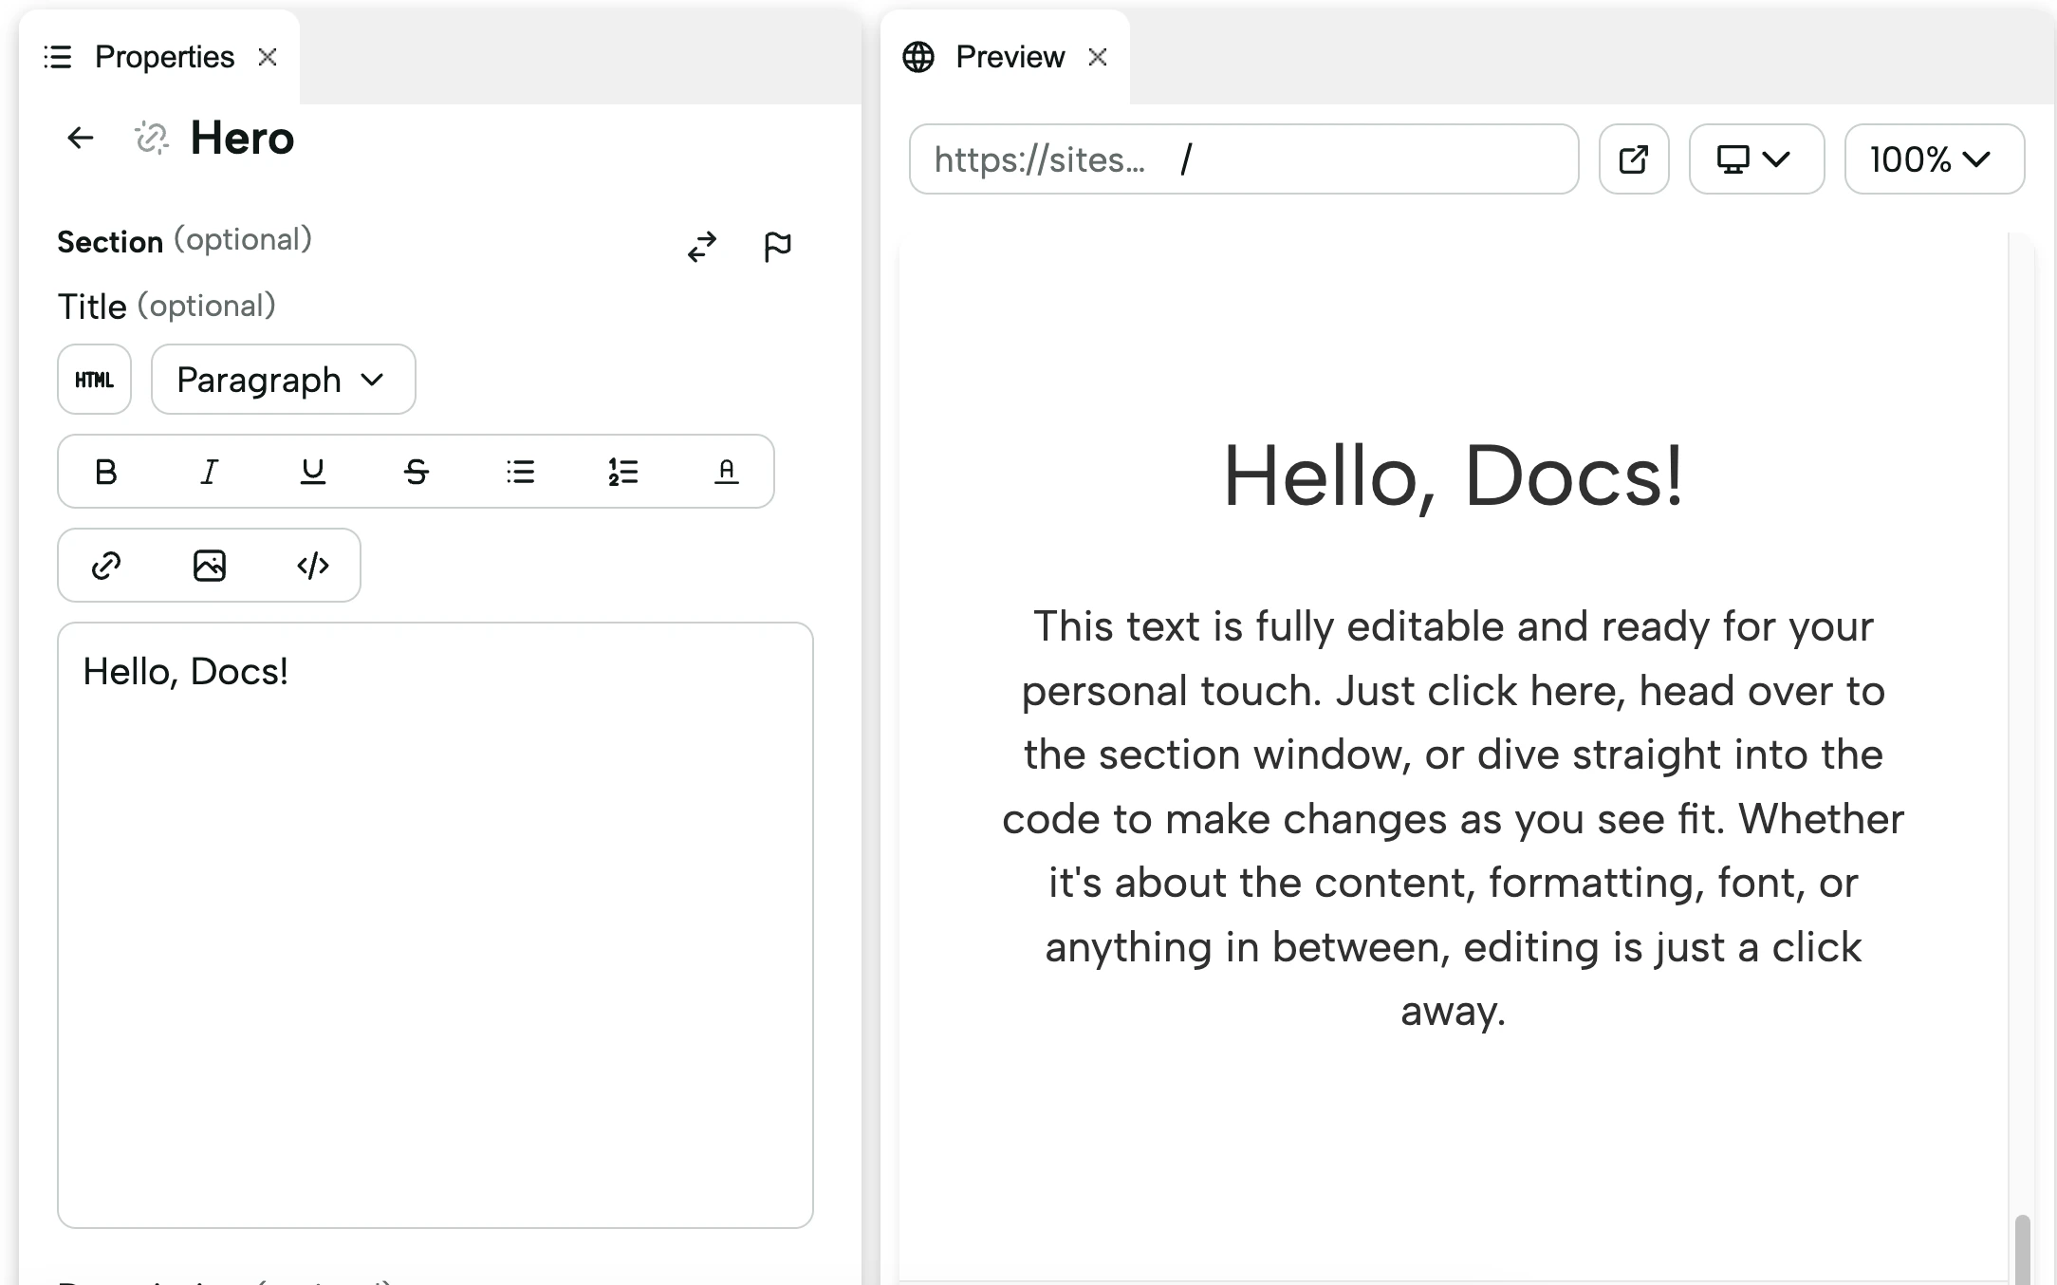Switch to the Properties tab
The width and height of the screenshot is (2057, 1285).
point(163,57)
